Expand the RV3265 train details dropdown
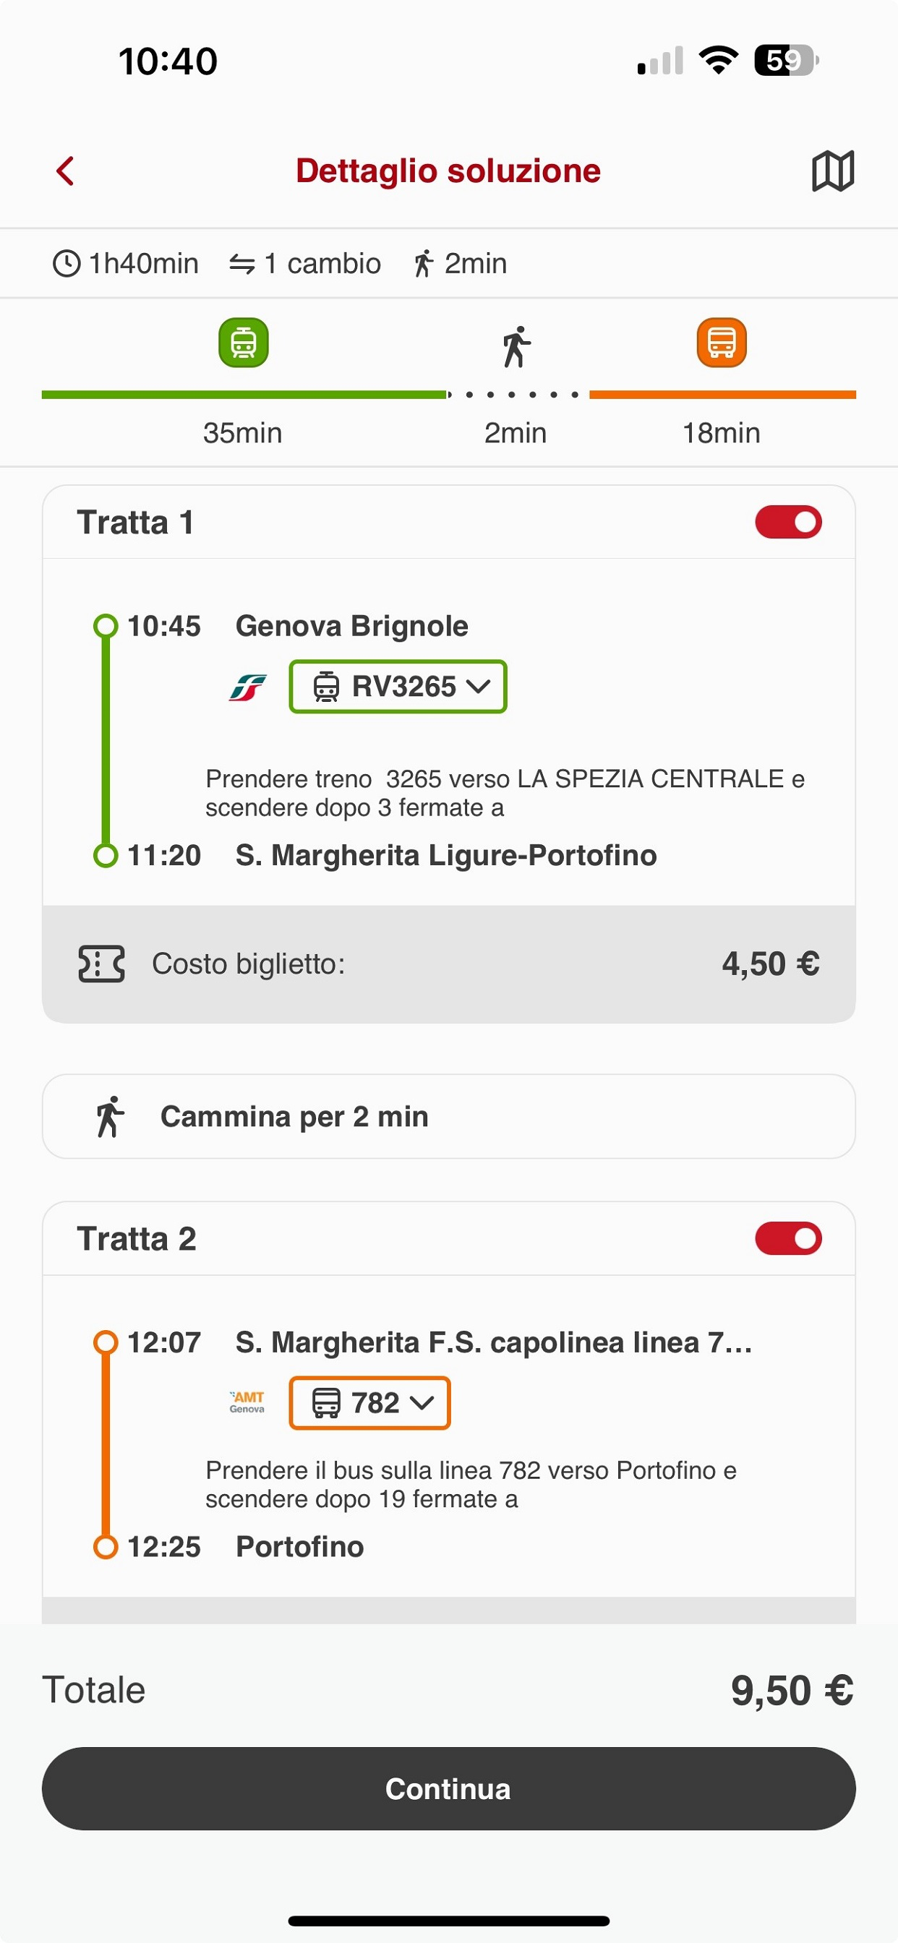Screen dimensions: 898x1943 coord(398,687)
